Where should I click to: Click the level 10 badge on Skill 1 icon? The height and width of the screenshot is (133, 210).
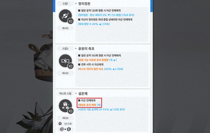pyautogui.click(x=70, y=21)
